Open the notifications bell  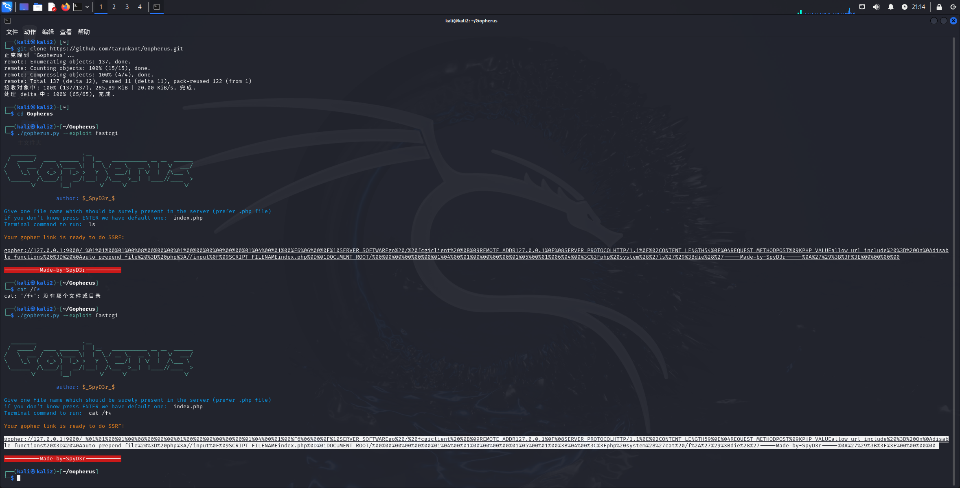tap(891, 7)
